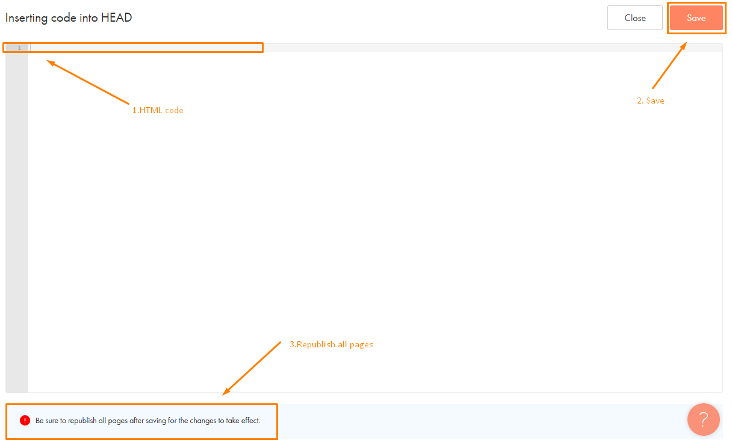Click the republish all pages notice text
Viewport: 732px width, 443px height.
148,421
